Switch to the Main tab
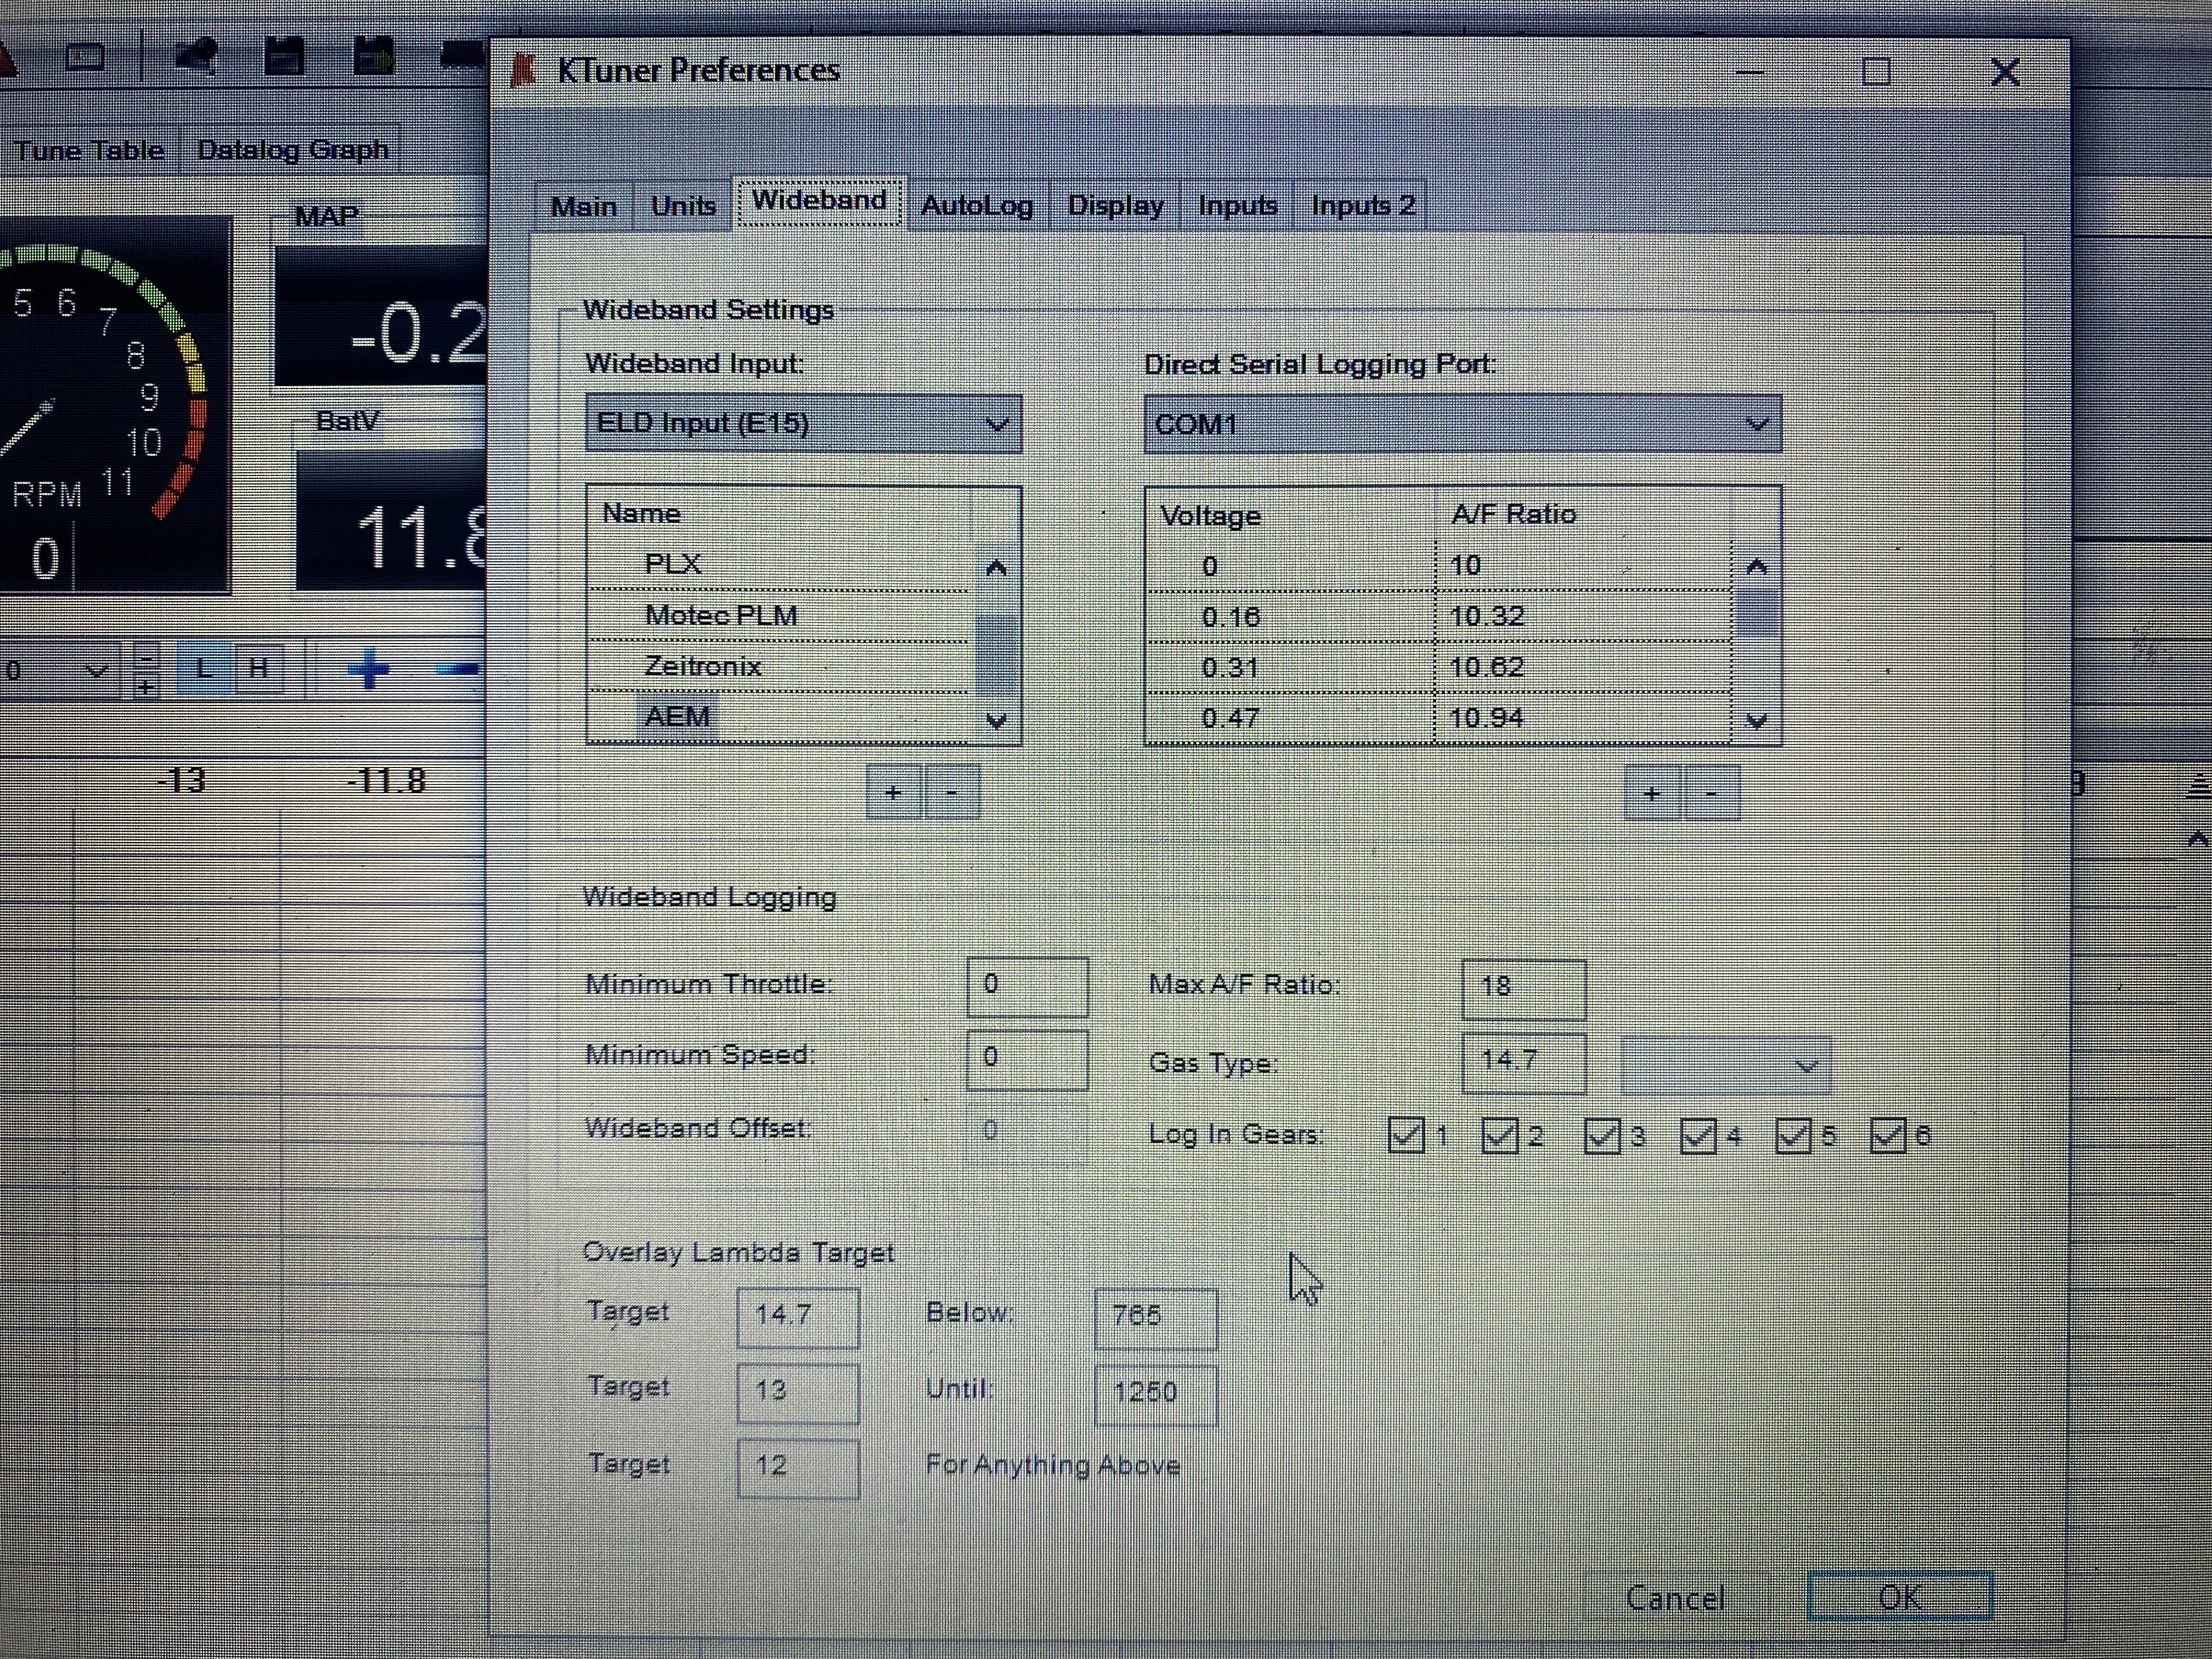 point(584,206)
